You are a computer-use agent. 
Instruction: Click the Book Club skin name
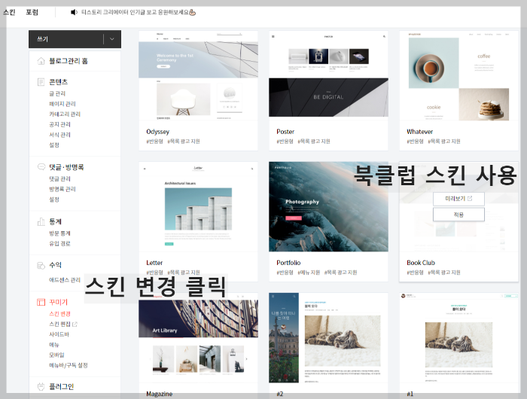421,263
